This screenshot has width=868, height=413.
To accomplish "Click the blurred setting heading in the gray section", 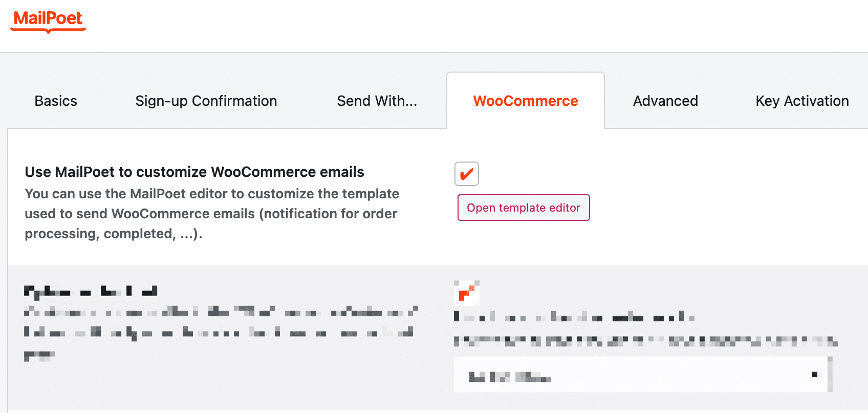I will (91, 291).
